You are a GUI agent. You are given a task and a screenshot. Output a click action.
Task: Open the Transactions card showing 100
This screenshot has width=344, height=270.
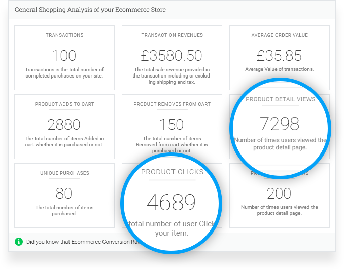64,58
